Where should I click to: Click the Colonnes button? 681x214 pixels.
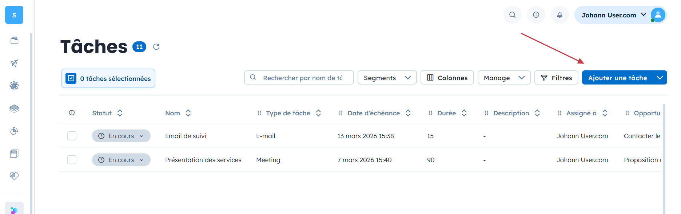click(x=447, y=78)
